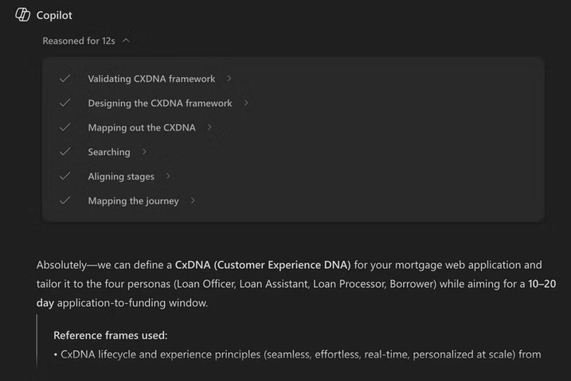
Task: Open the 'Searching' reasoning step
Action: [x=109, y=152]
